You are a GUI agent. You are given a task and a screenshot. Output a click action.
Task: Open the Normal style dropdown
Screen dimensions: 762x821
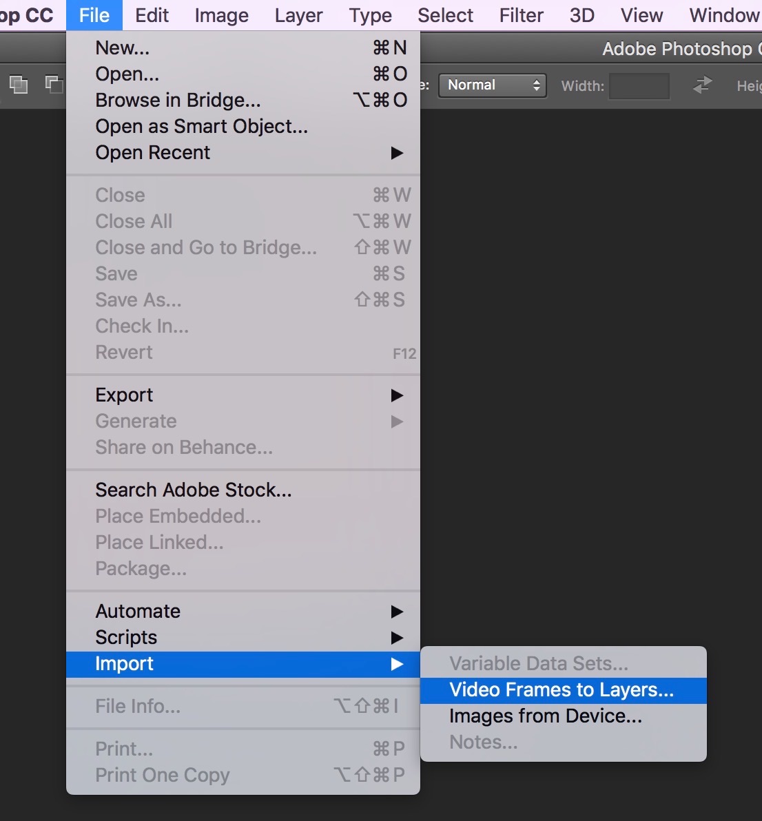[493, 85]
